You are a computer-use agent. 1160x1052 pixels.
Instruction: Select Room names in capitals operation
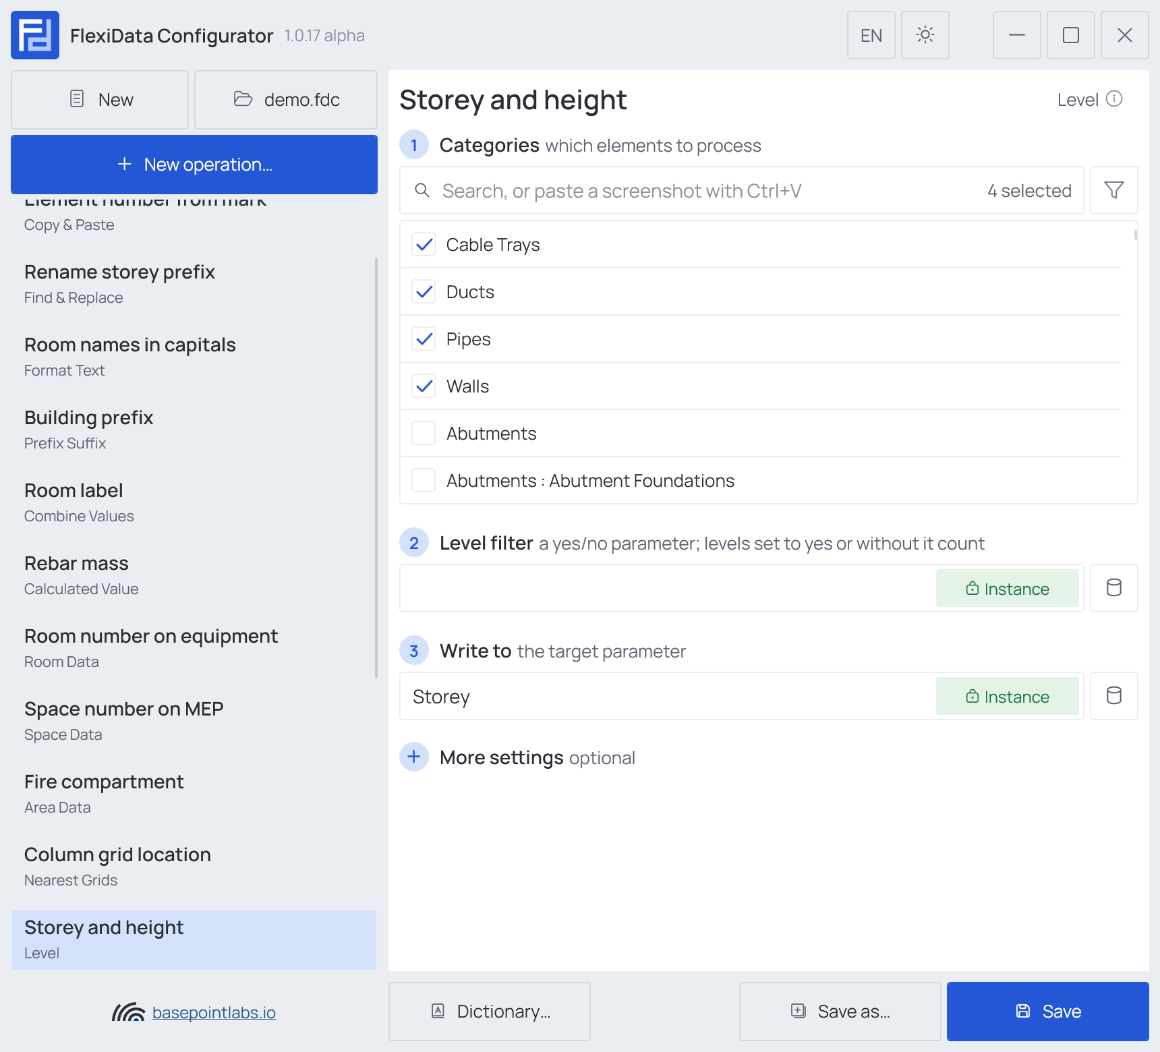(x=193, y=356)
